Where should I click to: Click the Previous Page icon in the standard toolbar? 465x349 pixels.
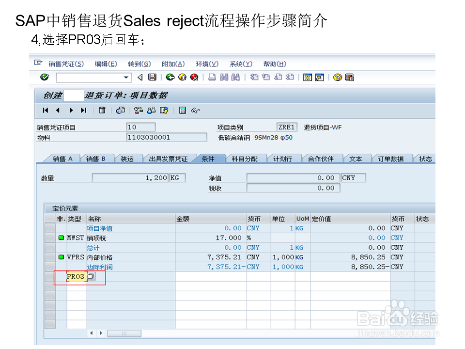pos(266,78)
